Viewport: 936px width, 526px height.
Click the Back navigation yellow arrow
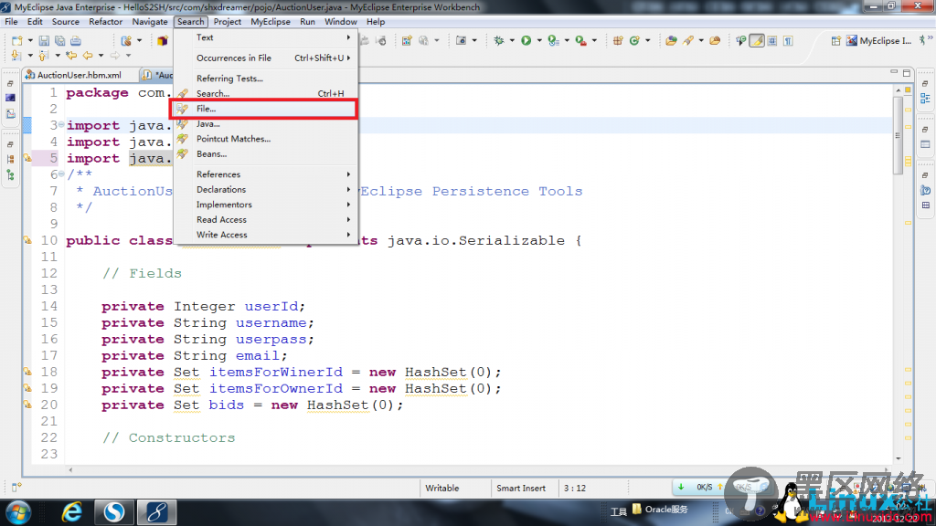pyautogui.click(x=88, y=56)
